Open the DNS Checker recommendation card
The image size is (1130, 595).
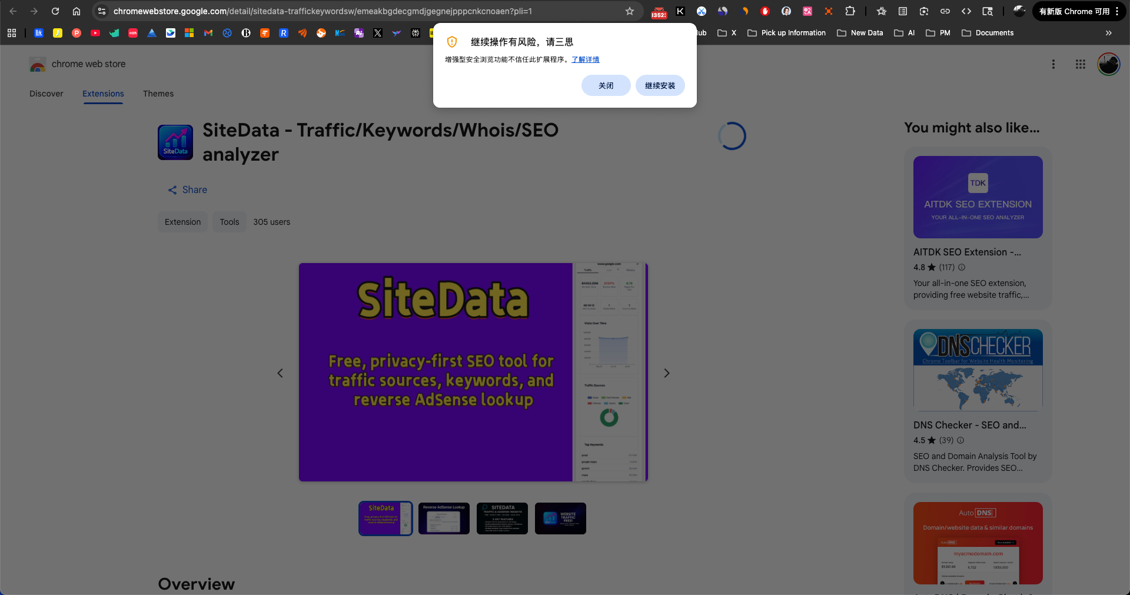tap(978, 401)
